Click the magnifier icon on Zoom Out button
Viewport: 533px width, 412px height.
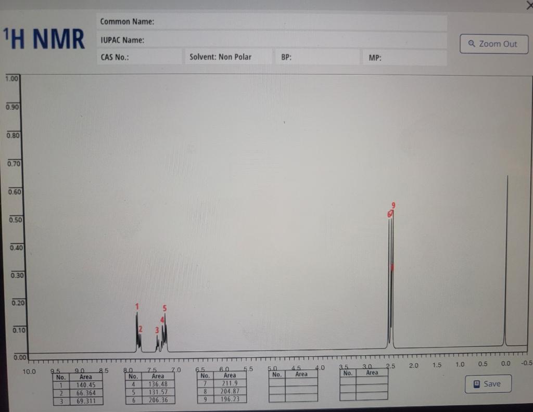point(471,44)
